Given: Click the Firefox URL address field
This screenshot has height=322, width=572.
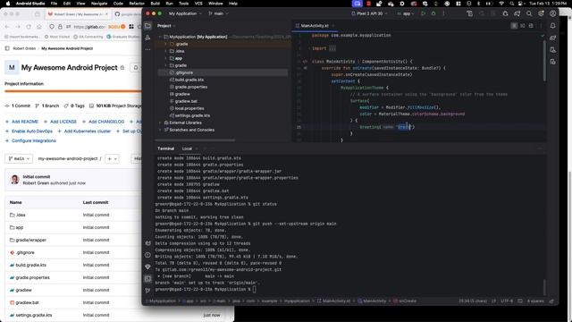Looking at the screenshot, I should 89,27.
